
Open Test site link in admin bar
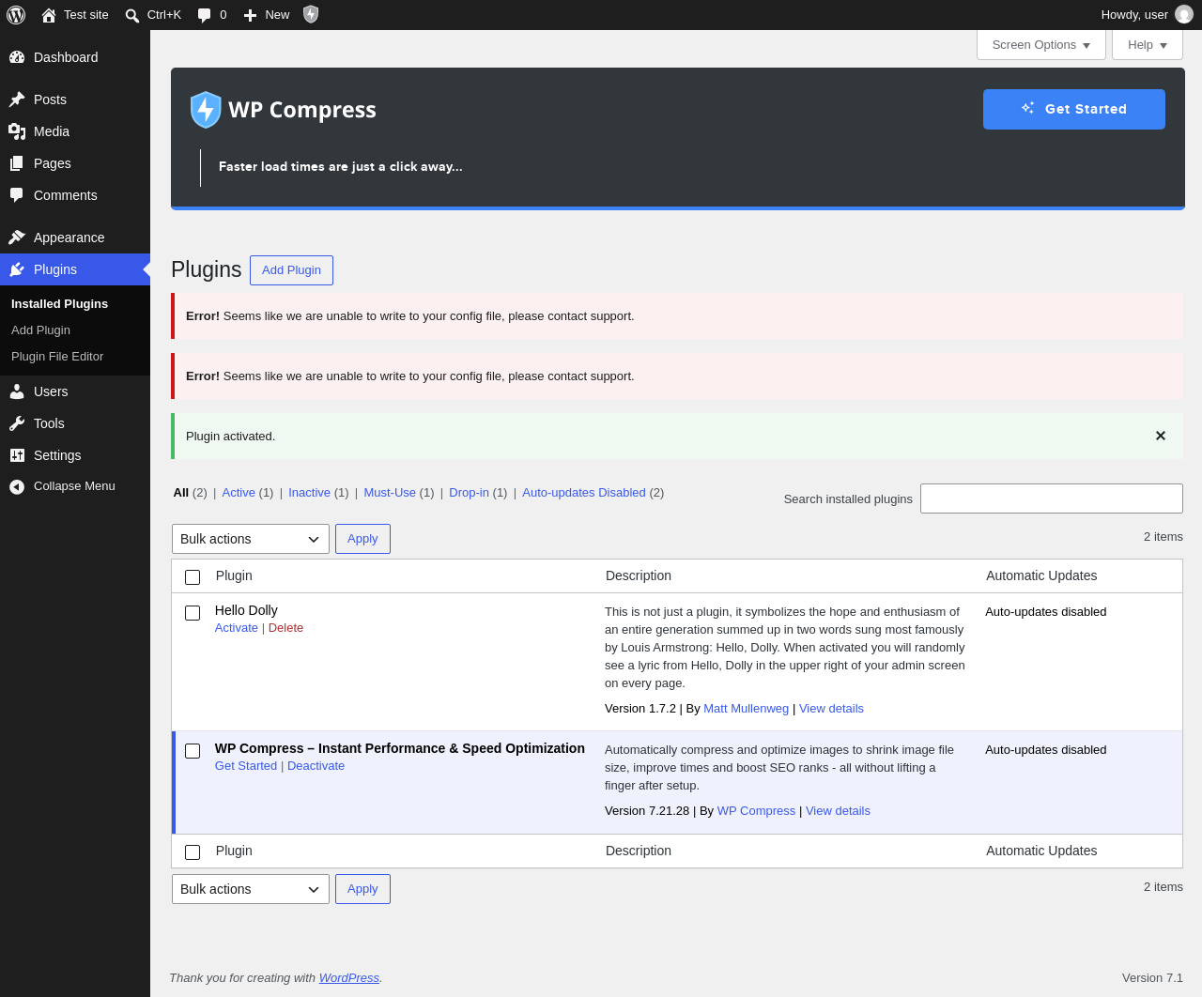(75, 15)
